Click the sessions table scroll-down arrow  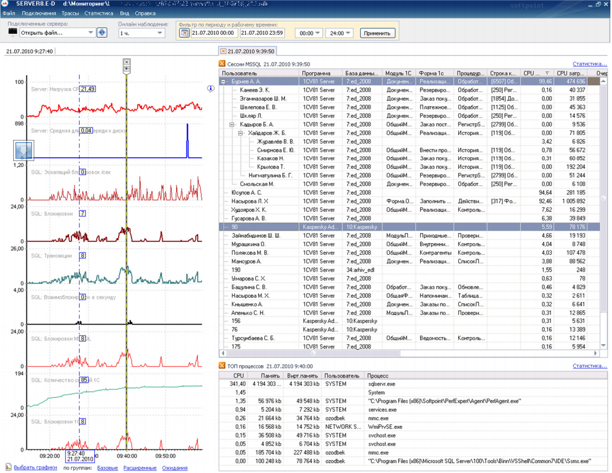(604, 346)
